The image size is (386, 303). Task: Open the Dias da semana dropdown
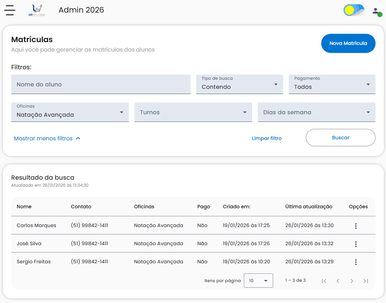[x=316, y=112]
